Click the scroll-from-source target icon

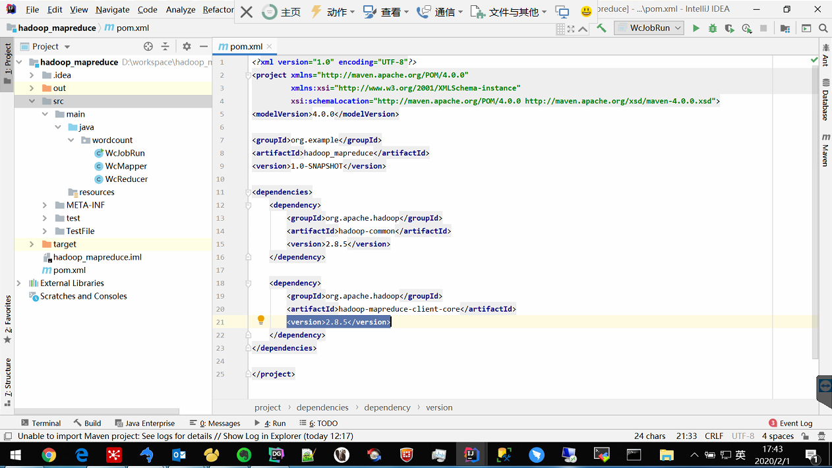pos(148,46)
